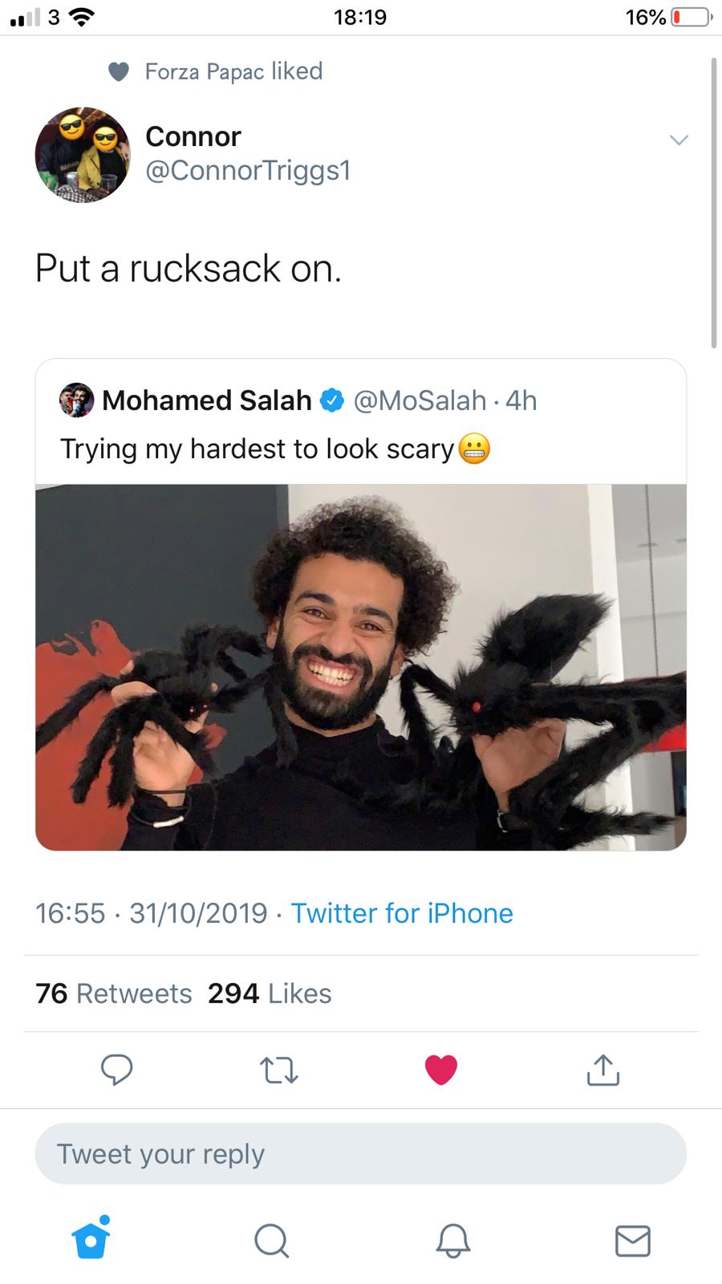Open Mohamed Salah's spider photo

361,667
